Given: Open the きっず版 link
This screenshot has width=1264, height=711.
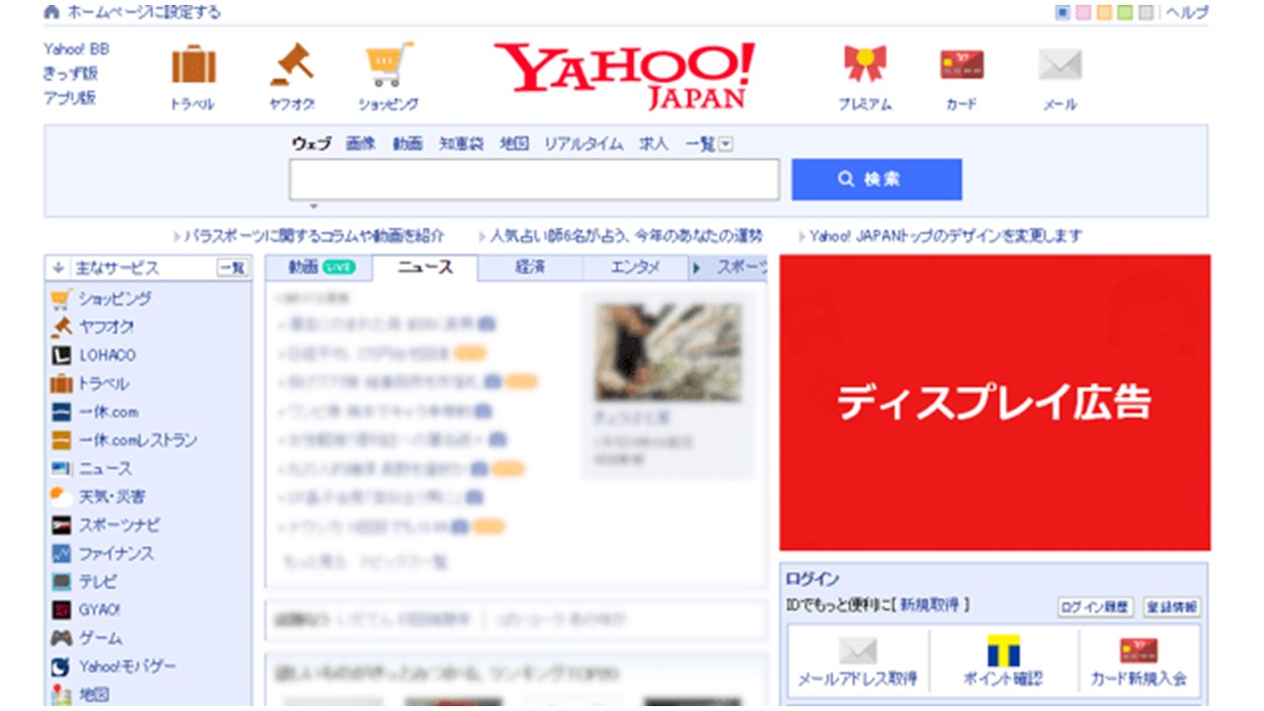Looking at the screenshot, I should (x=70, y=73).
